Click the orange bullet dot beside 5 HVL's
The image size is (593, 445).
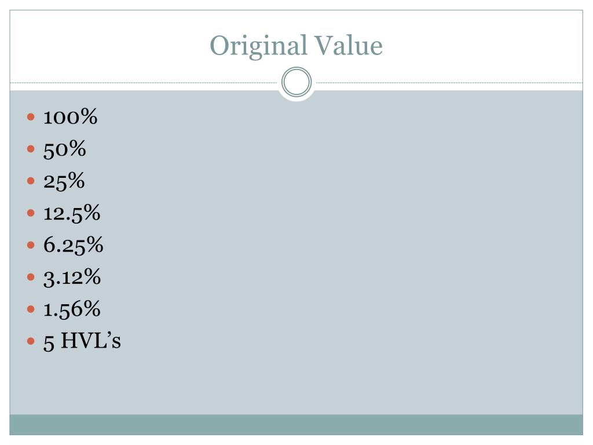pos(31,341)
